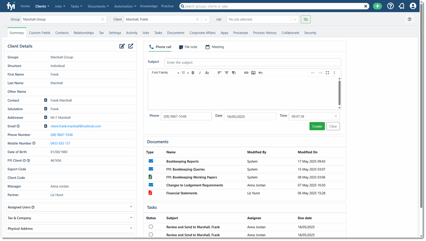Open Client Details in new window icon
Screen dimensions: 426x241
click(x=131, y=46)
